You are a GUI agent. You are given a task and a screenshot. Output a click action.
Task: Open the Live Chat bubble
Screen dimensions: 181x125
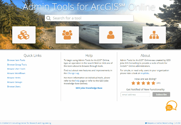point(171,106)
